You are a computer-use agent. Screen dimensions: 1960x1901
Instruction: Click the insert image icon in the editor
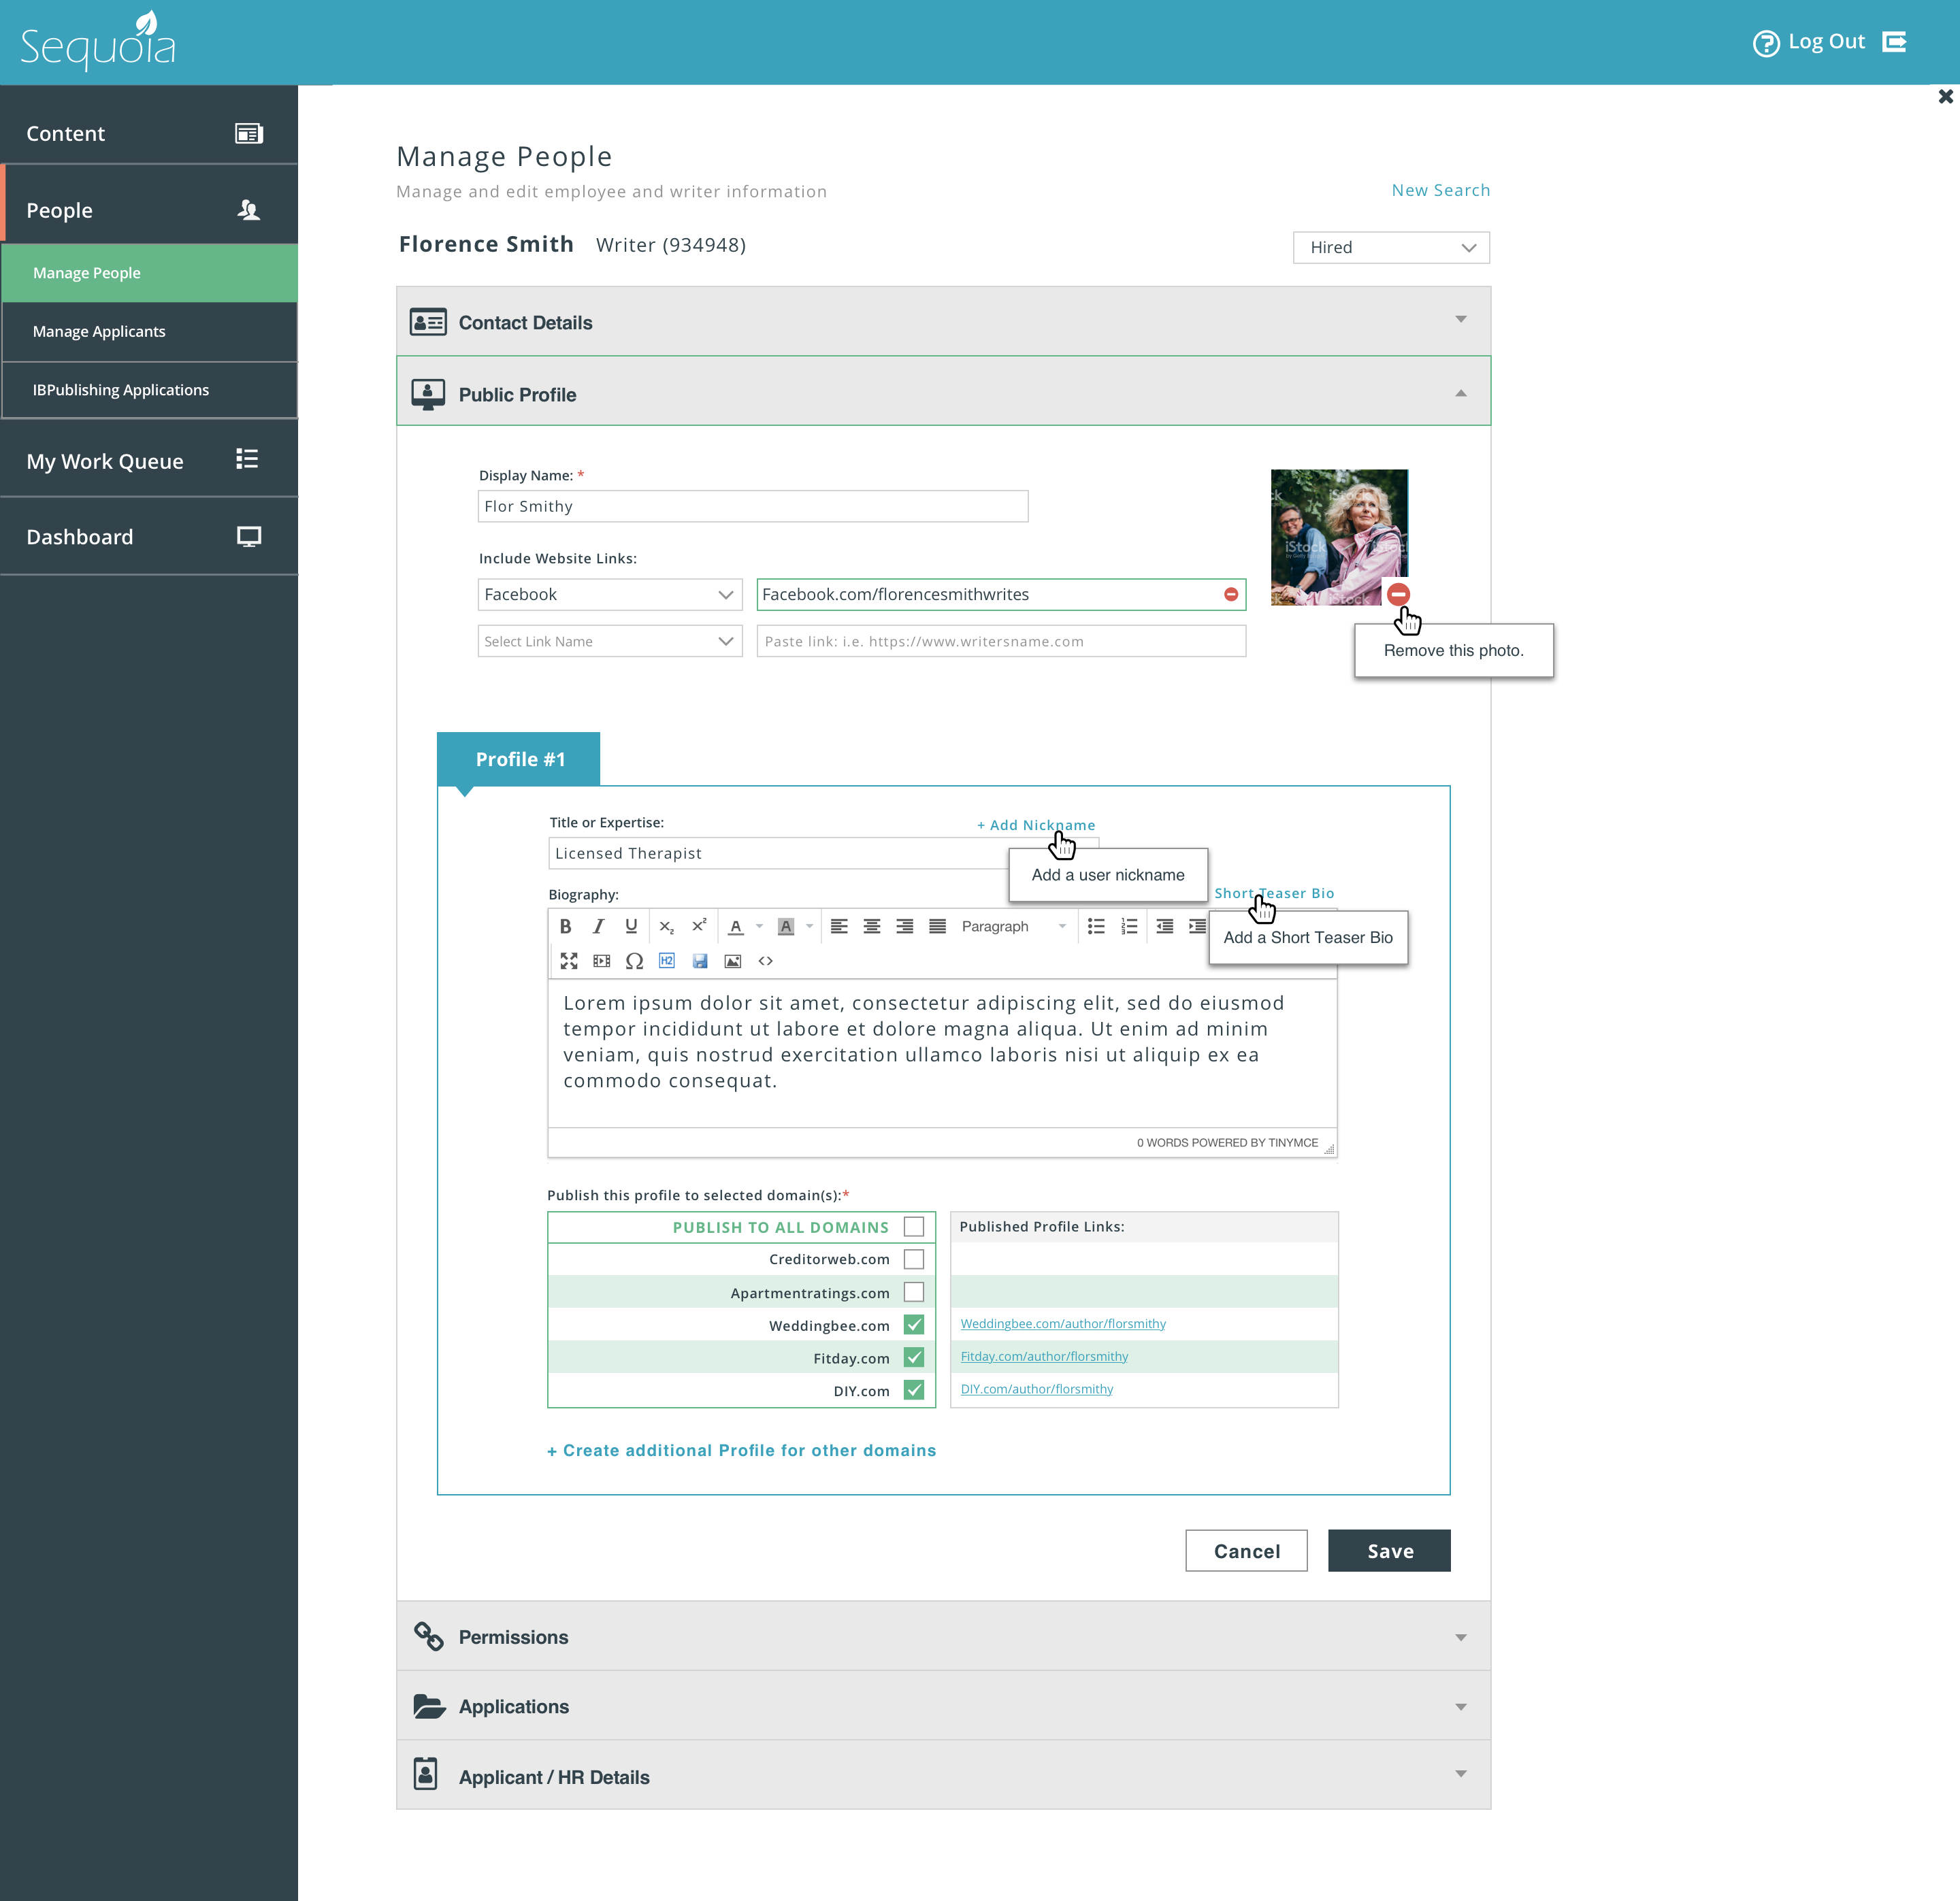[x=733, y=961]
